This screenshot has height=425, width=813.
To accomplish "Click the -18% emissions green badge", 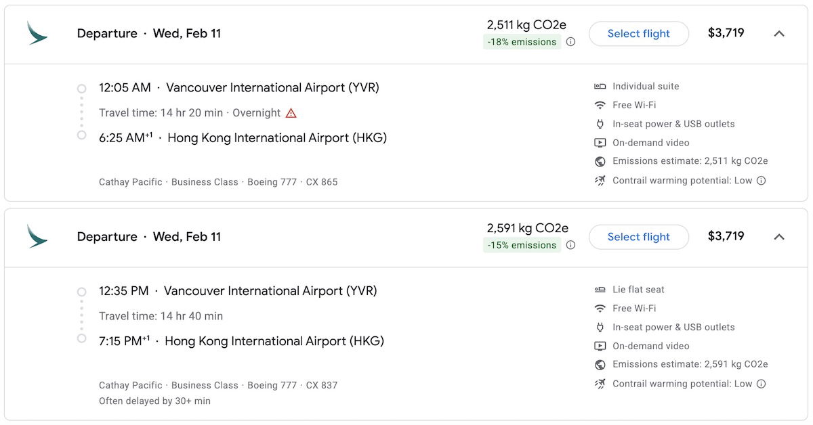I will [521, 42].
